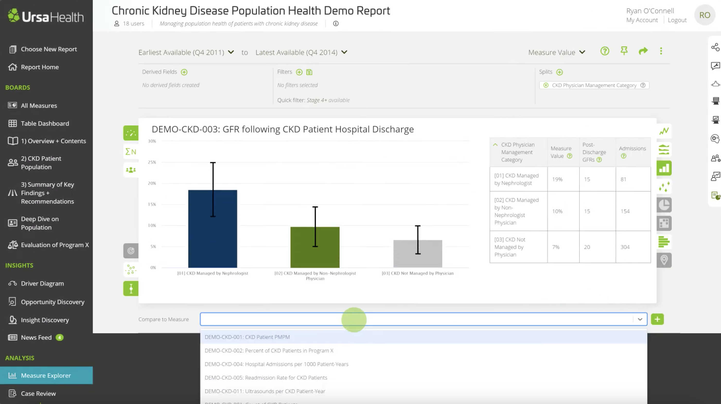Viewport: 721px width, 404px height.
Task: Remove CKD Physician Management Category split
Action: click(546, 85)
